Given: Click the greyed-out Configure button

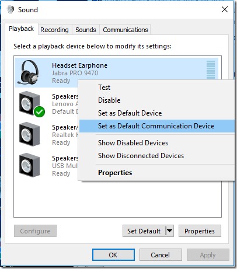Looking at the screenshot, I should click(x=35, y=231).
